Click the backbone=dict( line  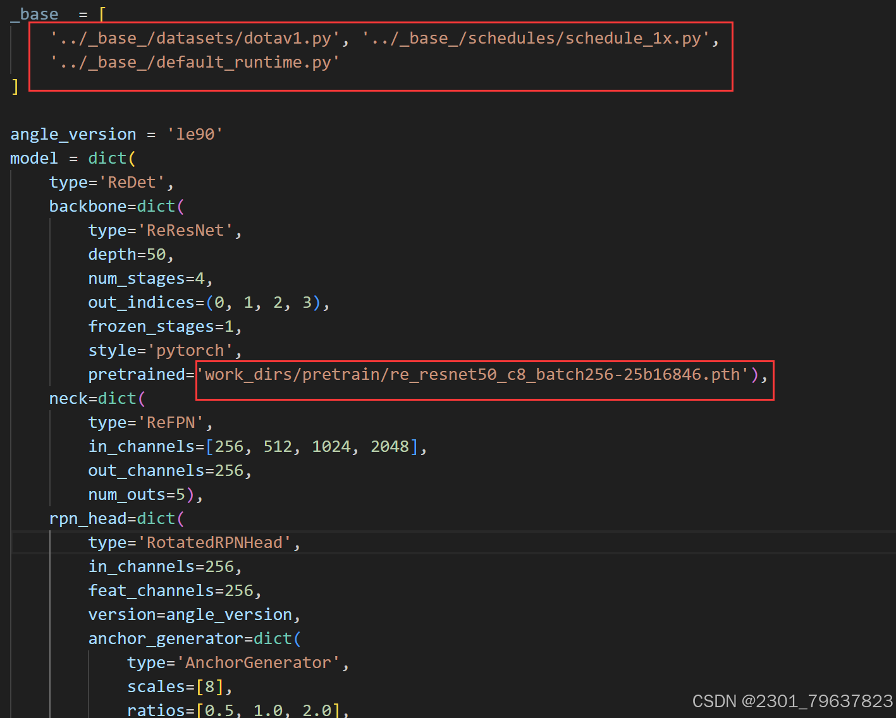(117, 206)
